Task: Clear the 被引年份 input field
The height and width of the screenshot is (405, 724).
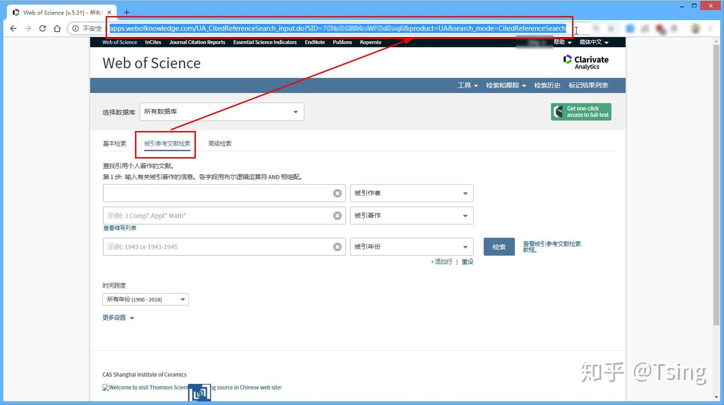Action: 337,247
